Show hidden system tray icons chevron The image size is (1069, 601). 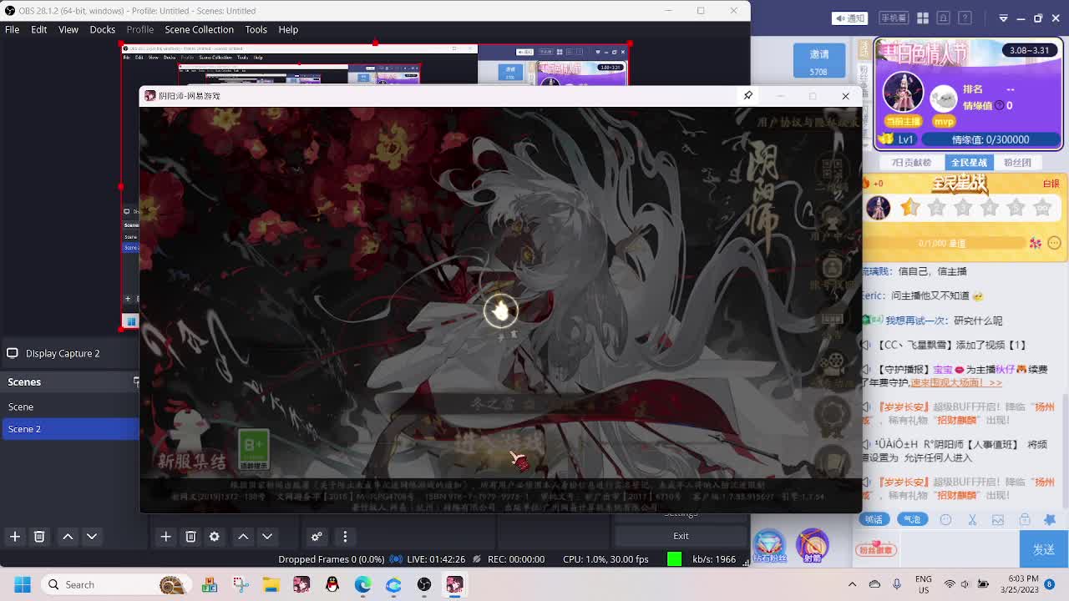pyautogui.click(x=852, y=584)
